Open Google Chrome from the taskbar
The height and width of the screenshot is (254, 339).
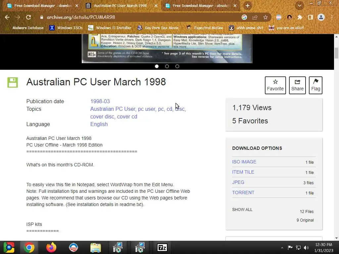click(29, 247)
